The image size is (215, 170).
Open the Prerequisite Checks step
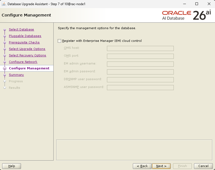click(24, 42)
